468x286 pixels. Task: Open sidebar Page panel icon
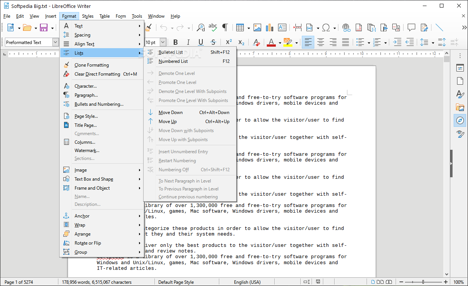click(460, 81)
